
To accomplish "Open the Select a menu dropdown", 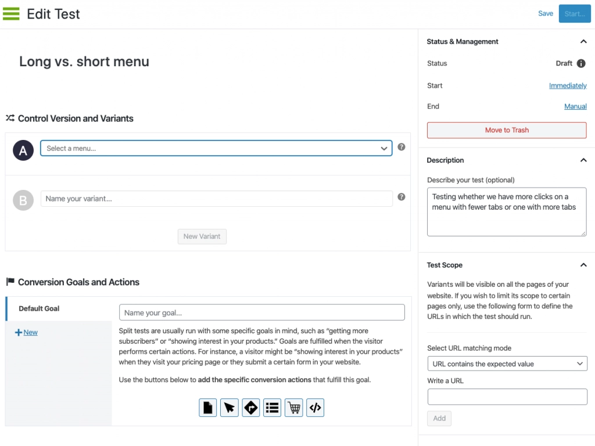I will [216, 148].
